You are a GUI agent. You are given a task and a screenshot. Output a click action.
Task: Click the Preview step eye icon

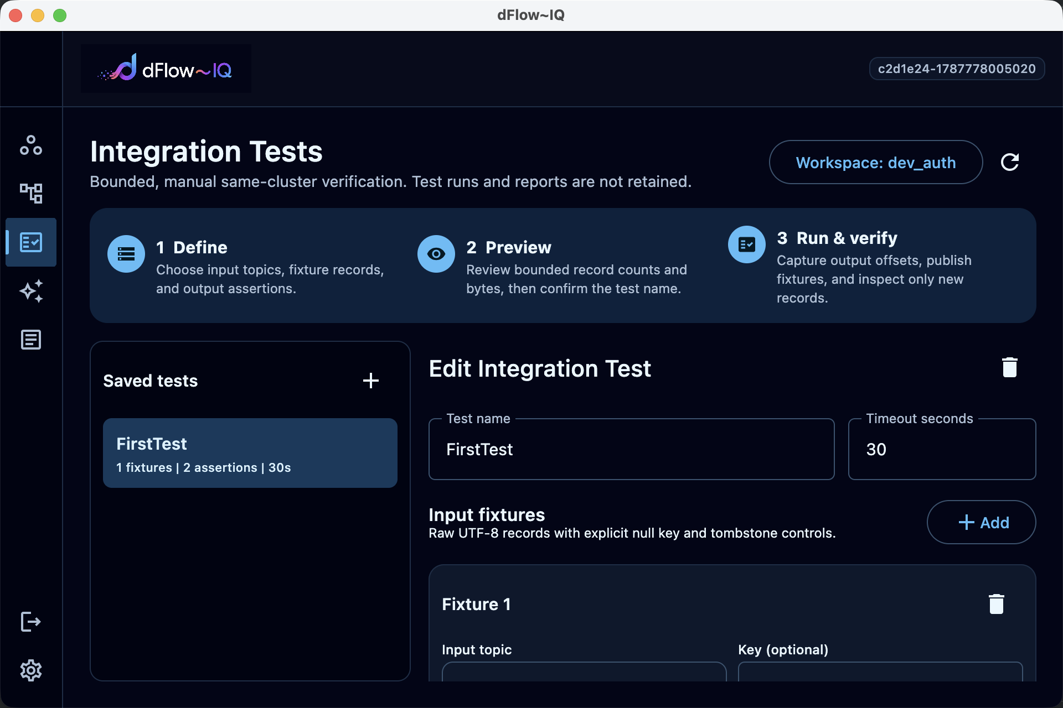(x=436, y=254)
